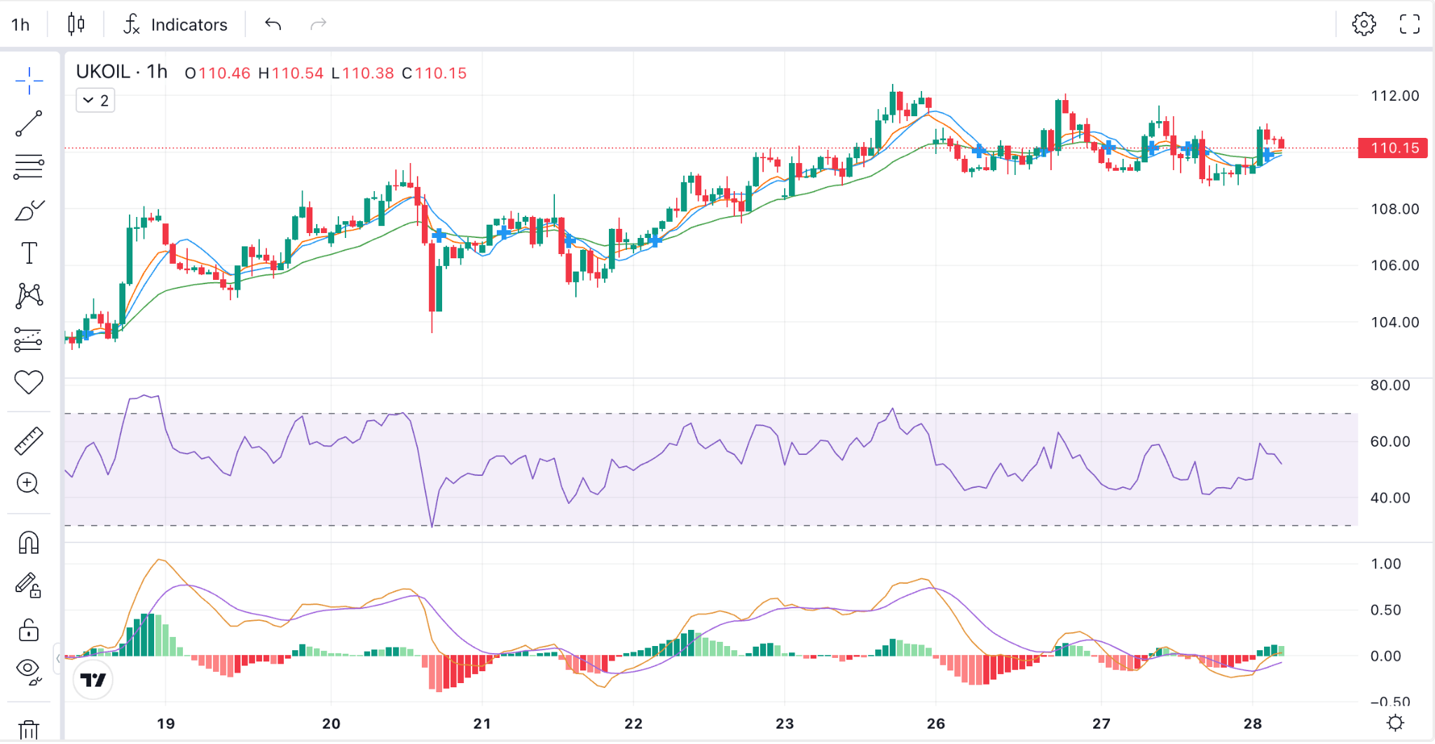Click the 0.50 MACD scale label
The height and width of the screenshot is (744, 1435).
pyautogui.click(x=1385, y=610)
